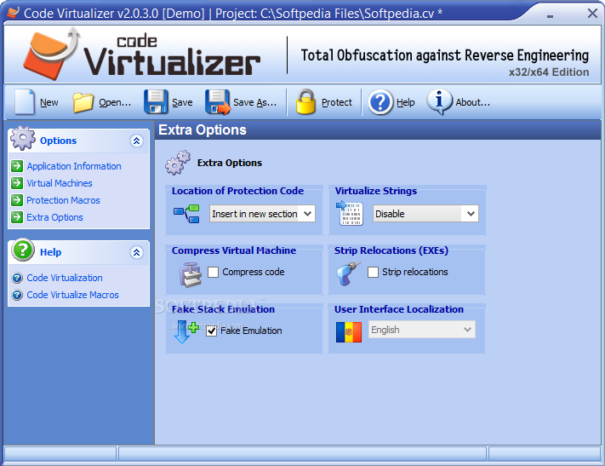Screen dimensions: 605x466
Task: Open the Insert in new section dropdown
Action: click(x=262, y=214)
